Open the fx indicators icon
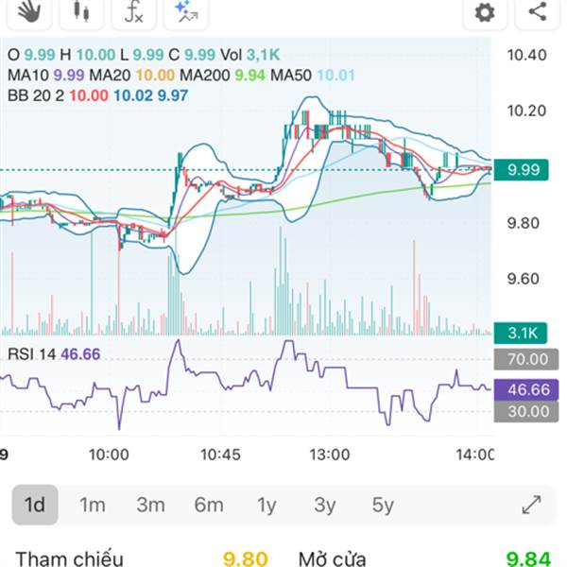Viewport: 567px width, 567px height. point(134,12)
